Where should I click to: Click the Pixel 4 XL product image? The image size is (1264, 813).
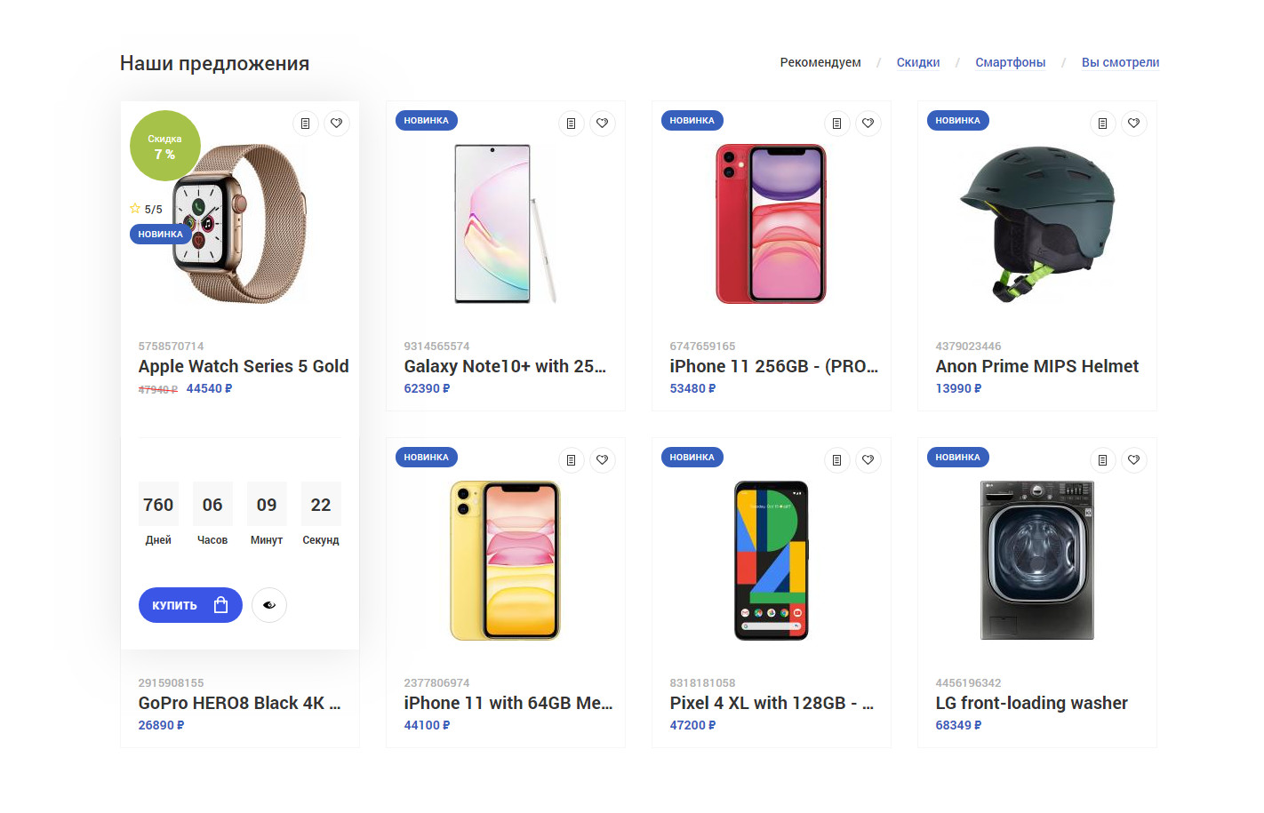coord(771,560)
